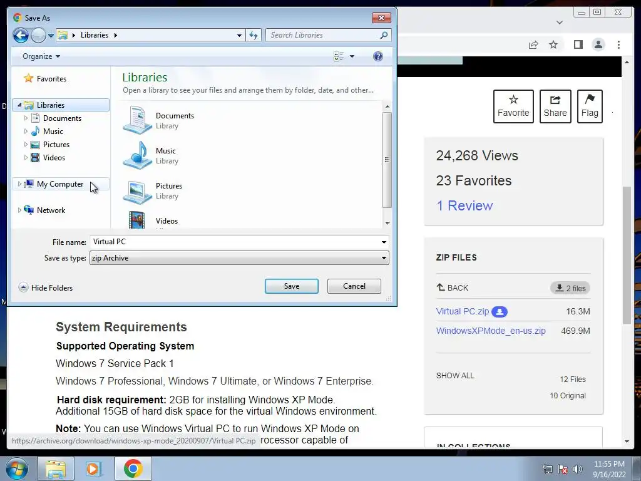This screenshot has width=641, height=481.
Task: Collapse the Libraries tree node
Action: 19,105
